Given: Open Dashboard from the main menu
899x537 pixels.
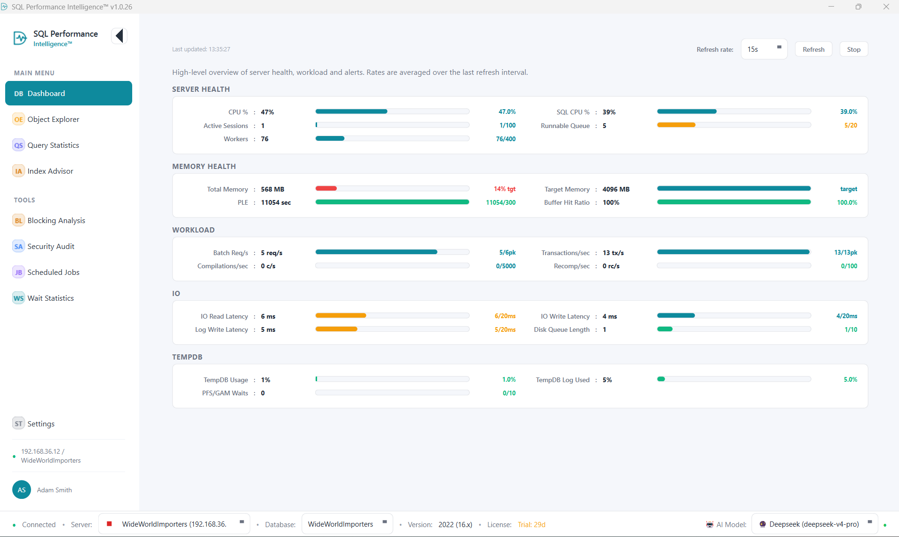Looking at the screenshot, I should click(x=69, y=93).
